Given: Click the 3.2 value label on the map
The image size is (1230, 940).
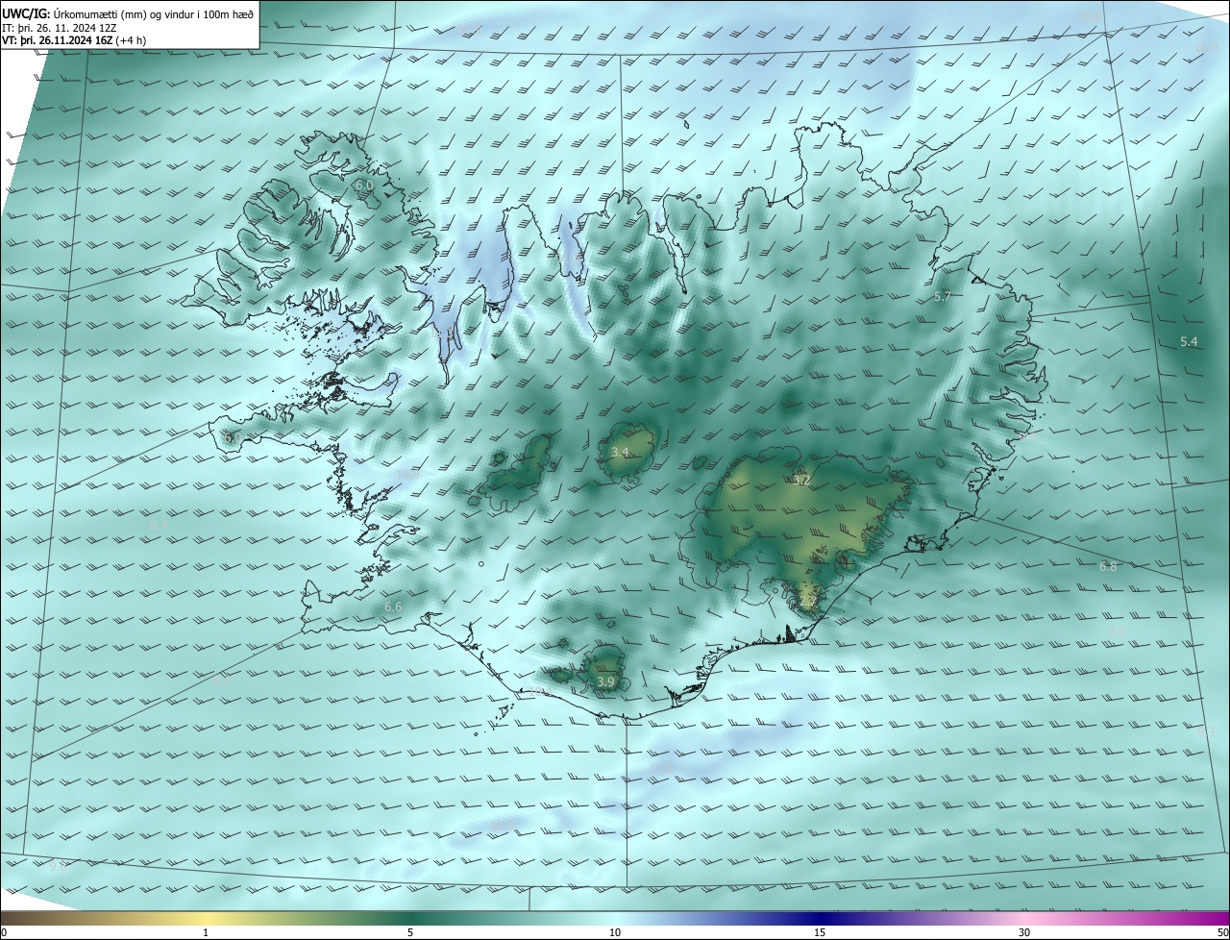Looking at the screenshot, I should point(801,480).
